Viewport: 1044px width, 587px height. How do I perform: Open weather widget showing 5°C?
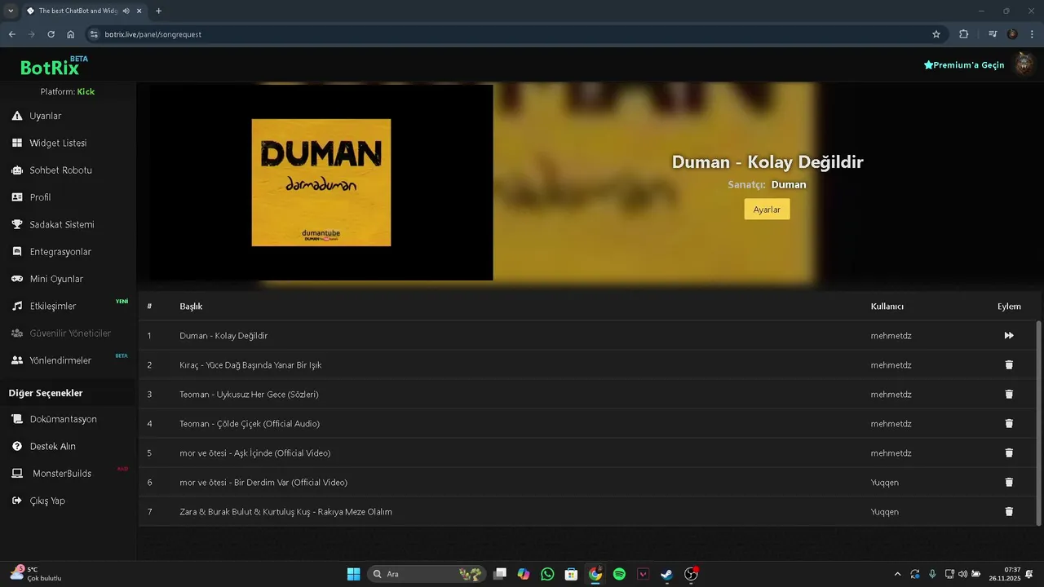[36, 573]
